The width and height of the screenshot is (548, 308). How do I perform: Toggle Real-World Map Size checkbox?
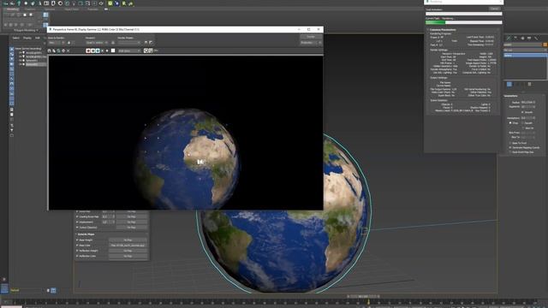pyautogui.click(x=510, y=152)
